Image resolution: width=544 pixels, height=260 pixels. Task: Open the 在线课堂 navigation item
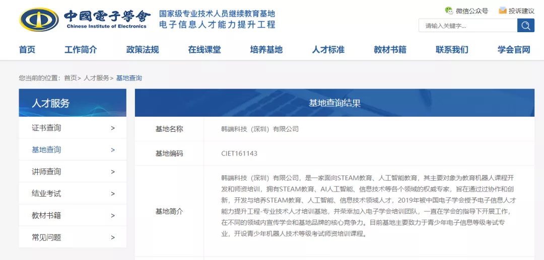[x=205, y=49]
